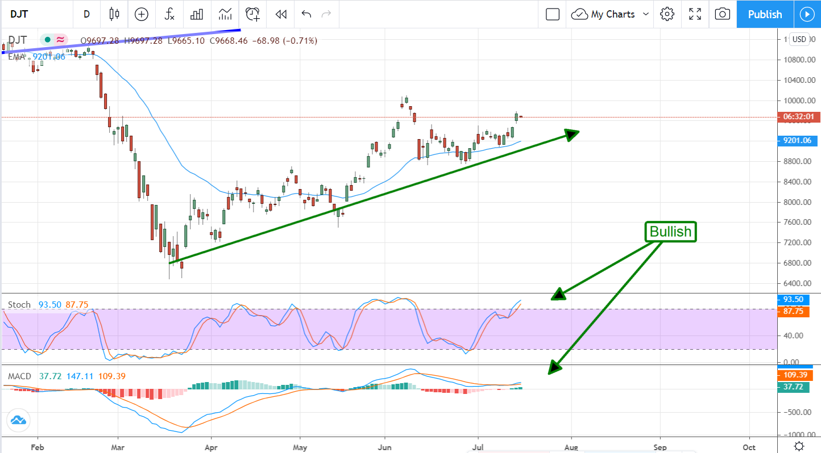Viewport: 821px width, 453px height.
Task: Create an alert with alarm clock icon
Action: [252, 14]
